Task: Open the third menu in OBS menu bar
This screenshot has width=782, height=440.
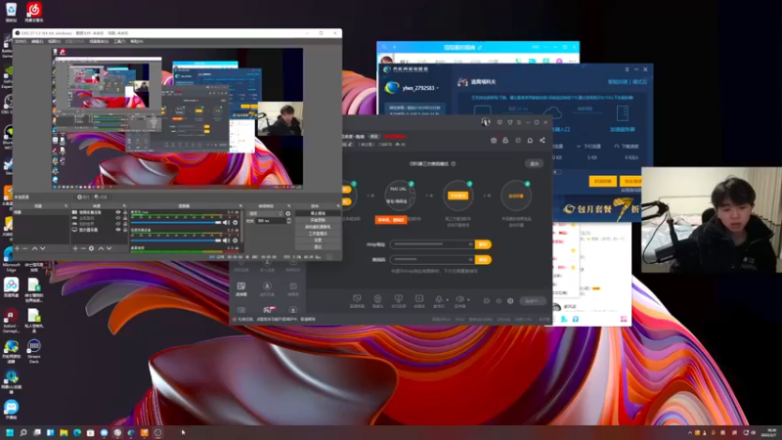Action: click(x=54, y=41)
